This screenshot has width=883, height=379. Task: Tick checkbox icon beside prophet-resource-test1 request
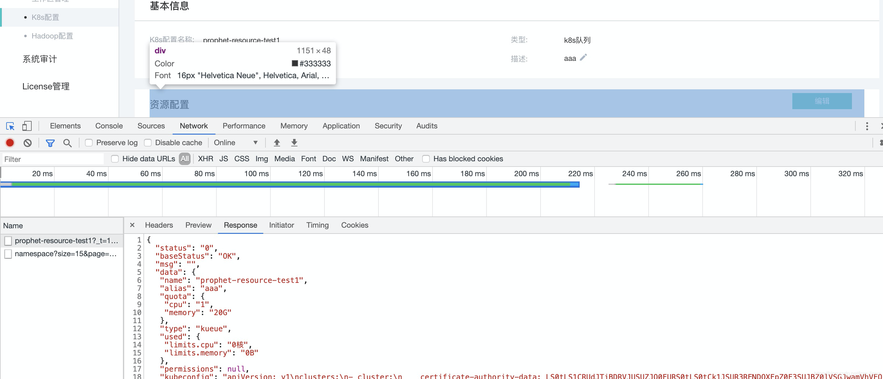pyautogui.click(x=8, y=241)
